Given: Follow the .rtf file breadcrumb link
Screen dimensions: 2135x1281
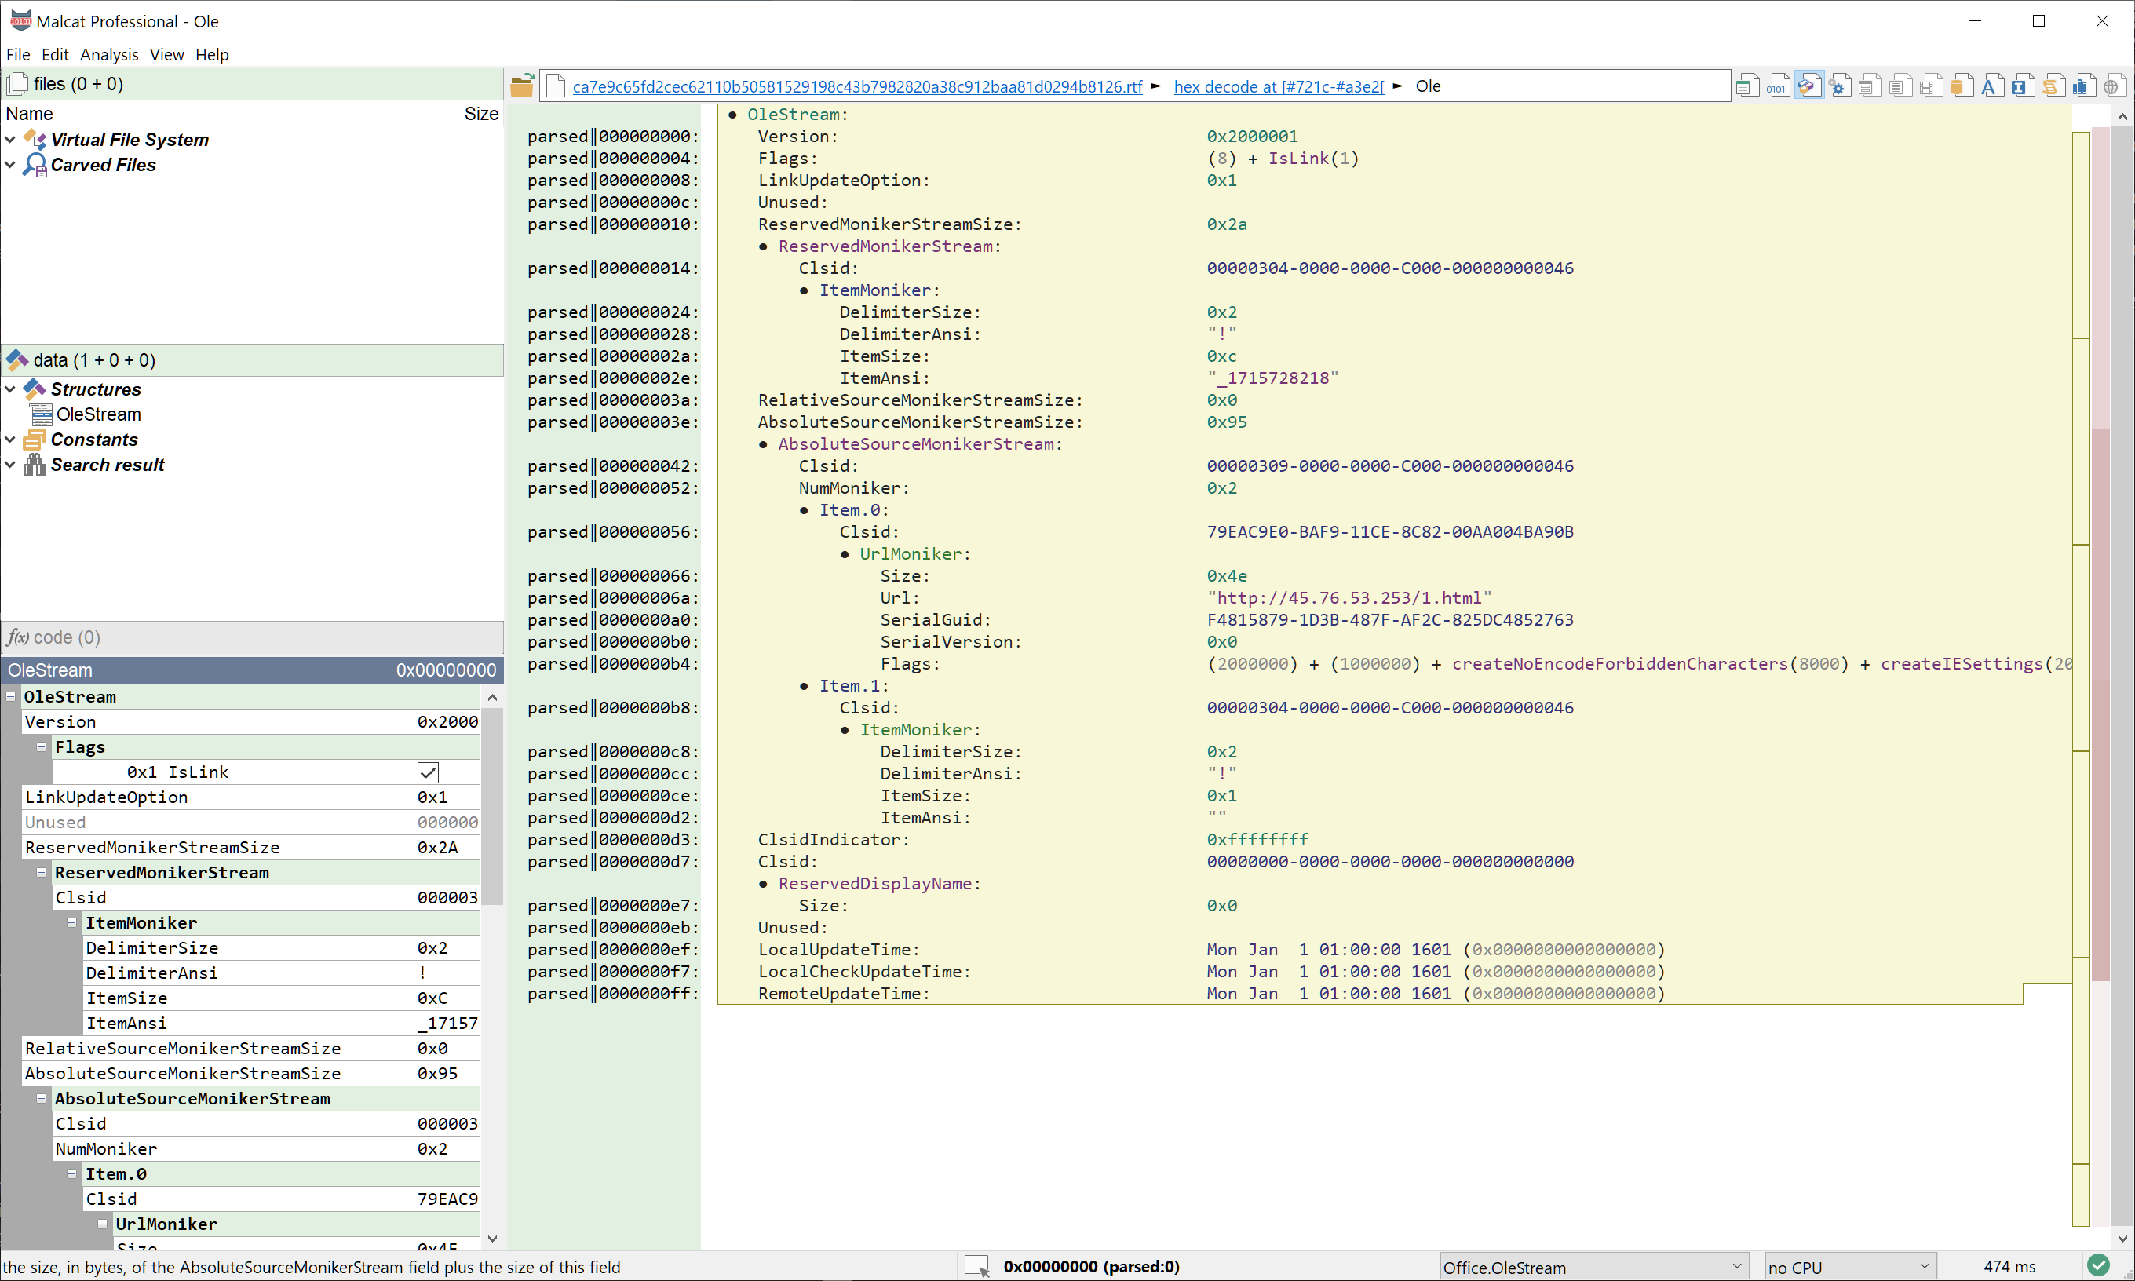Looking at the screenshot, I should (857, 86).
